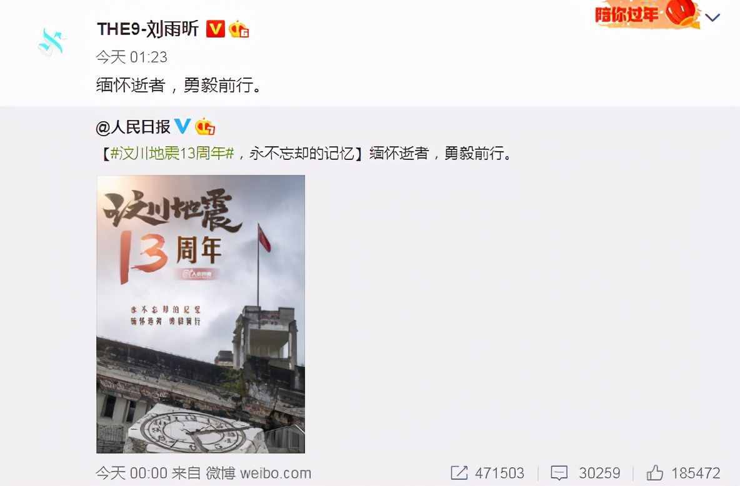Click the repost count 471503
The height and width of the screenshot is (486, 740).
[499, 473]
